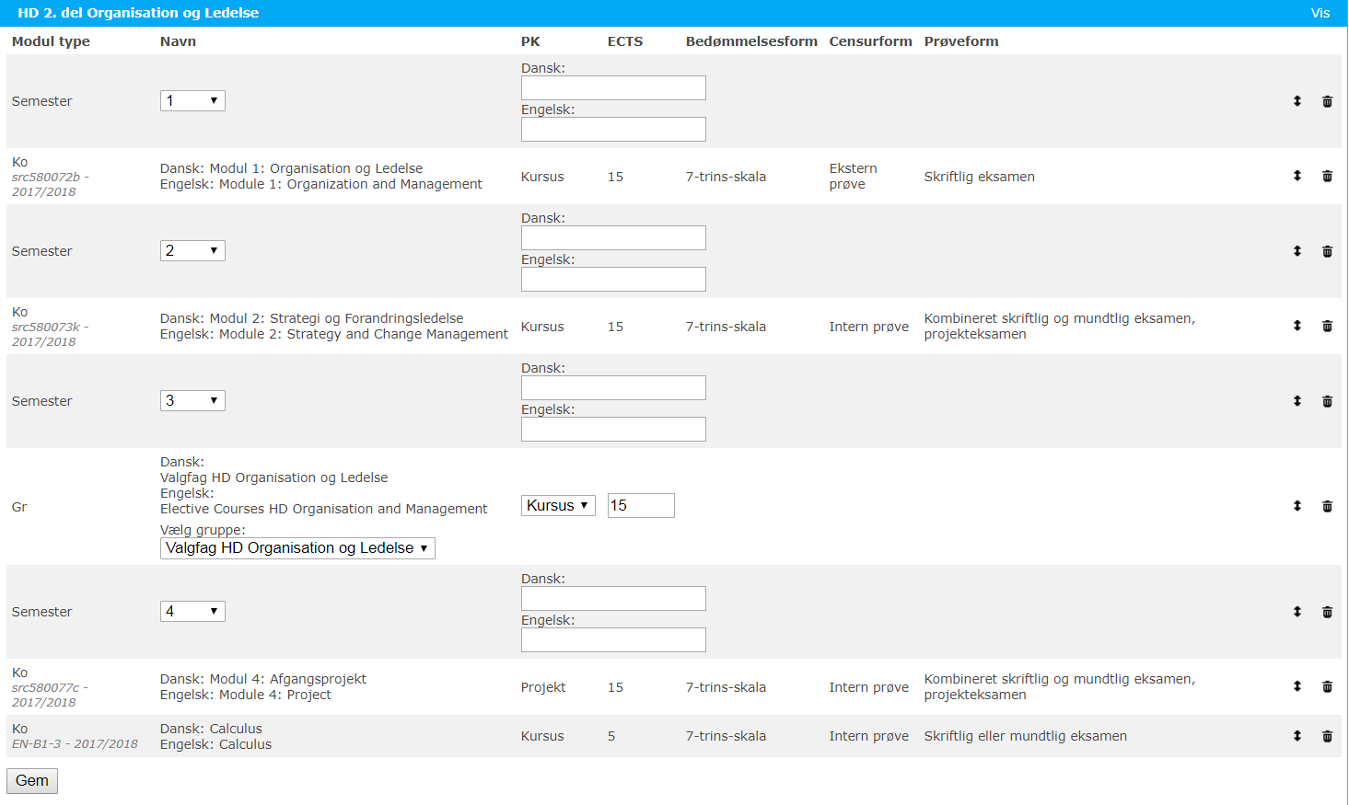The image size is (1349, 805).
Task: Click course code src580072b - 2017/2018
Action: point(51,184)
